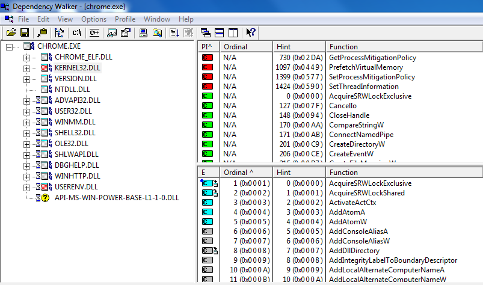
Task: Expand the WINHTTP.DLL tree node
Action: pos(27,177)
